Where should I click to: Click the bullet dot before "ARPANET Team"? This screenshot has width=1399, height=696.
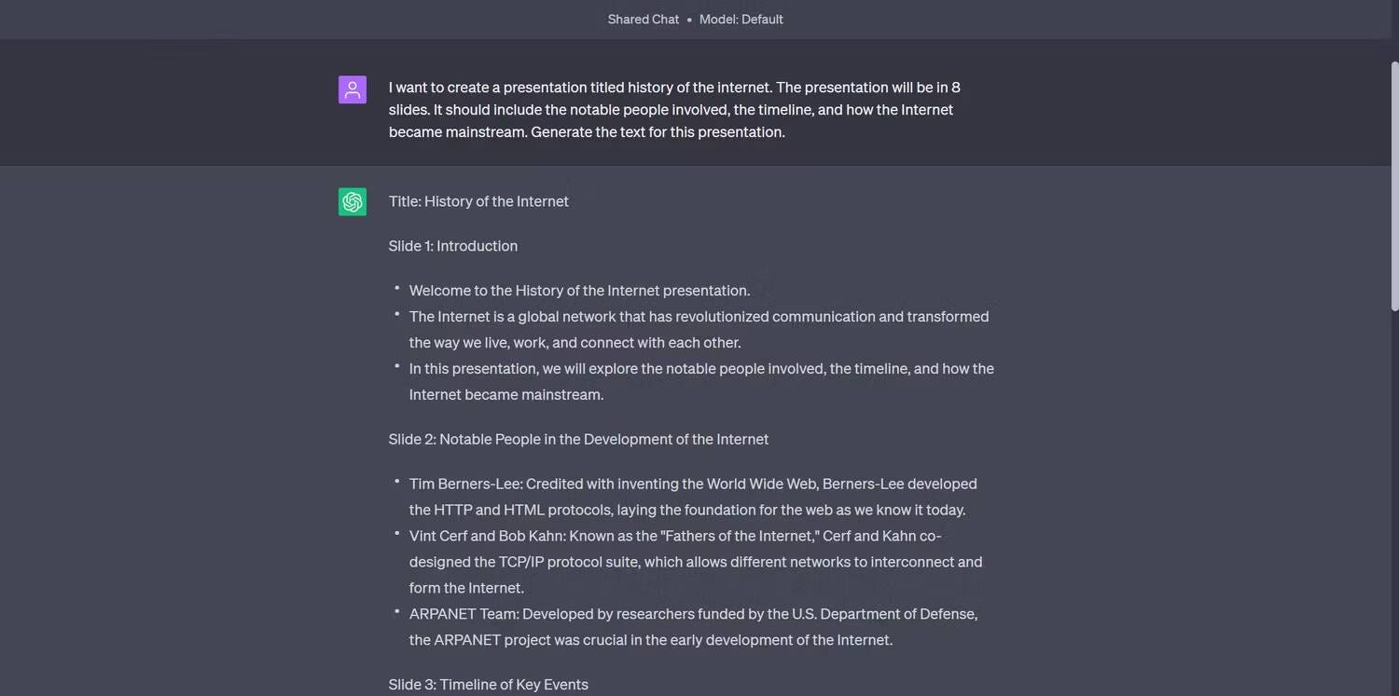(x=396, y=611)
